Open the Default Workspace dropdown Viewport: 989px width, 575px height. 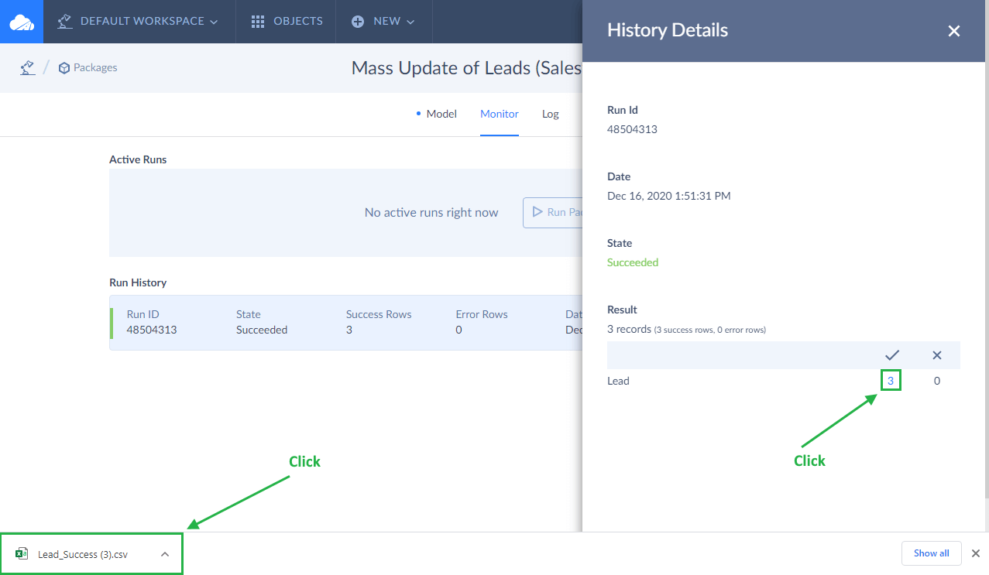[x=138, y=22]
